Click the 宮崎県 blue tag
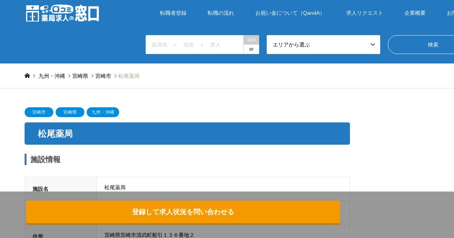 (x=70, y=112)
